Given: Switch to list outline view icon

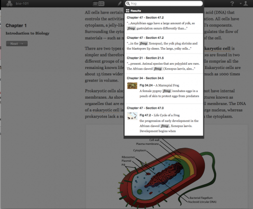Looking at the screenshot, I should pos(102,3).
